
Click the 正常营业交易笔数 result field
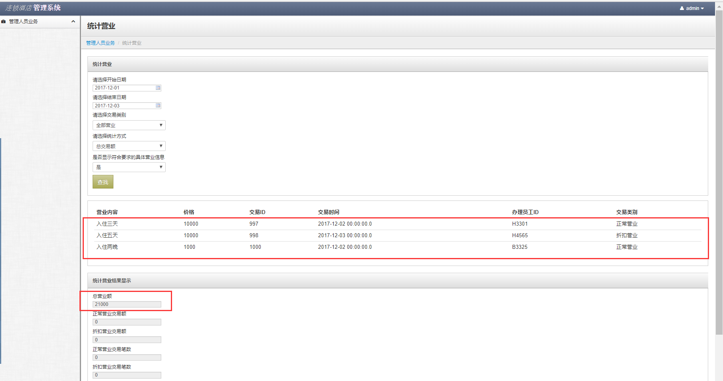pos(127,357)
